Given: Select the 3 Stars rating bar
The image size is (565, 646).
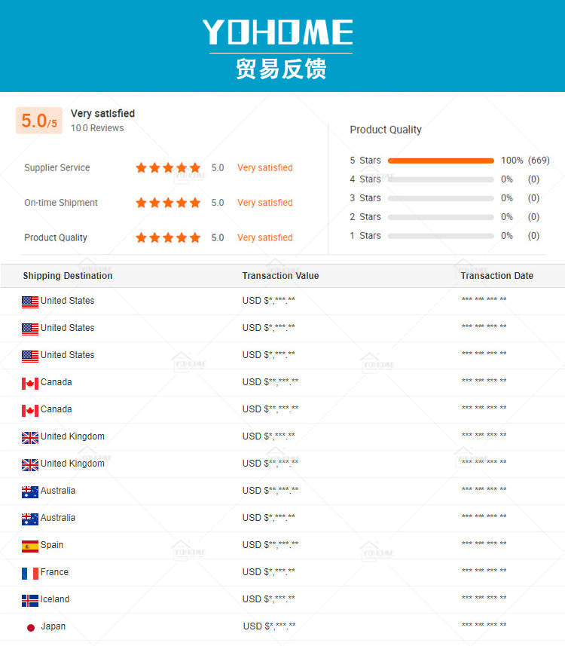Looking at the screenshot, I should click(441, 198).
